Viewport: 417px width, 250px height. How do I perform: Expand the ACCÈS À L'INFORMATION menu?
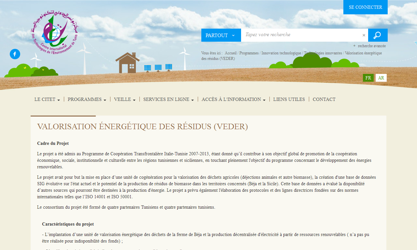234,99
